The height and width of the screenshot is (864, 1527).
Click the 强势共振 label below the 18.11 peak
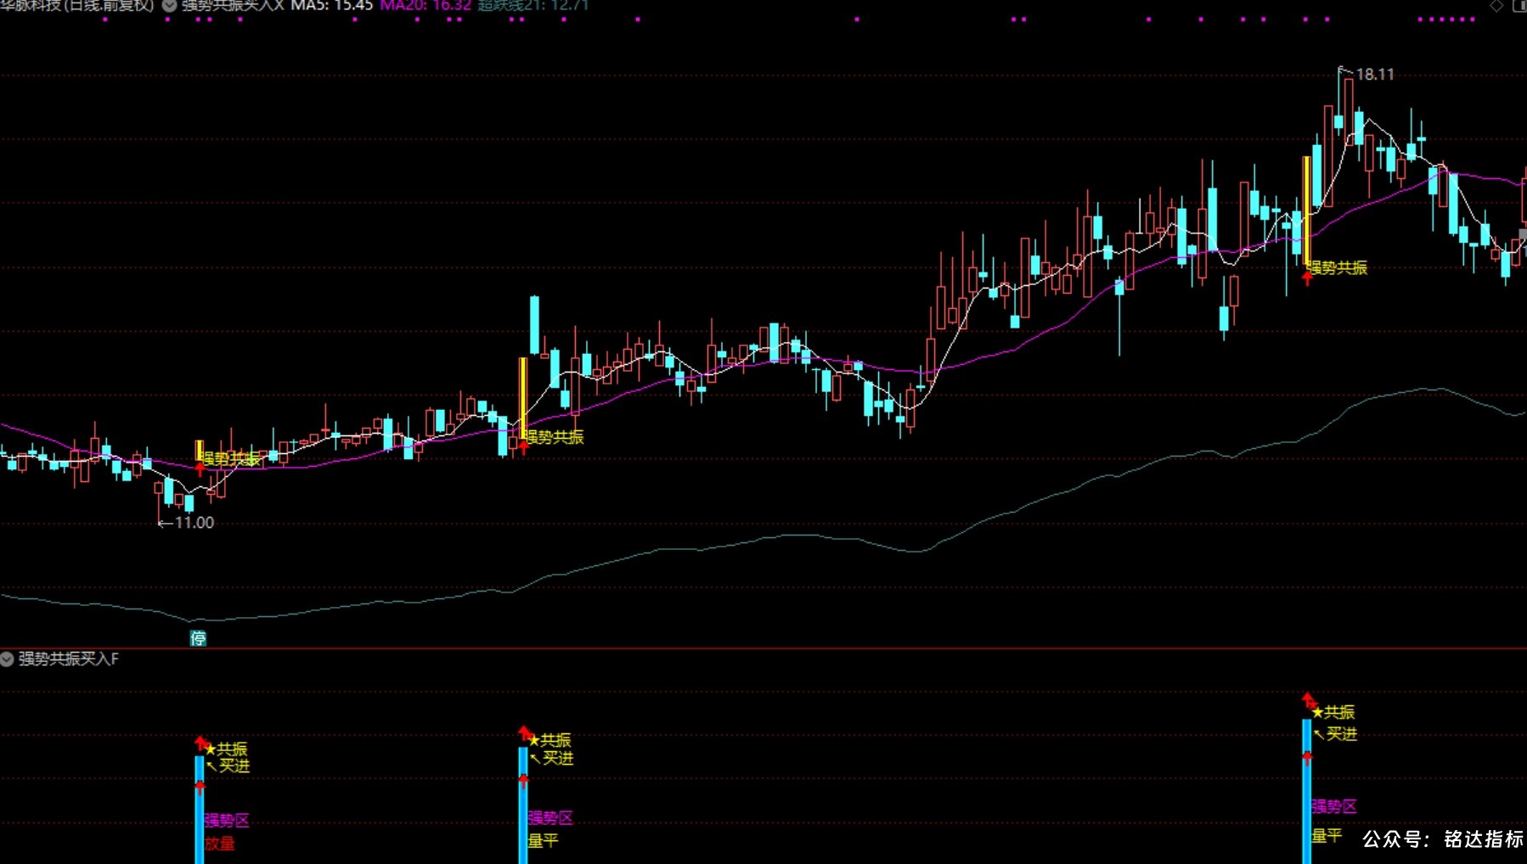1337,268
